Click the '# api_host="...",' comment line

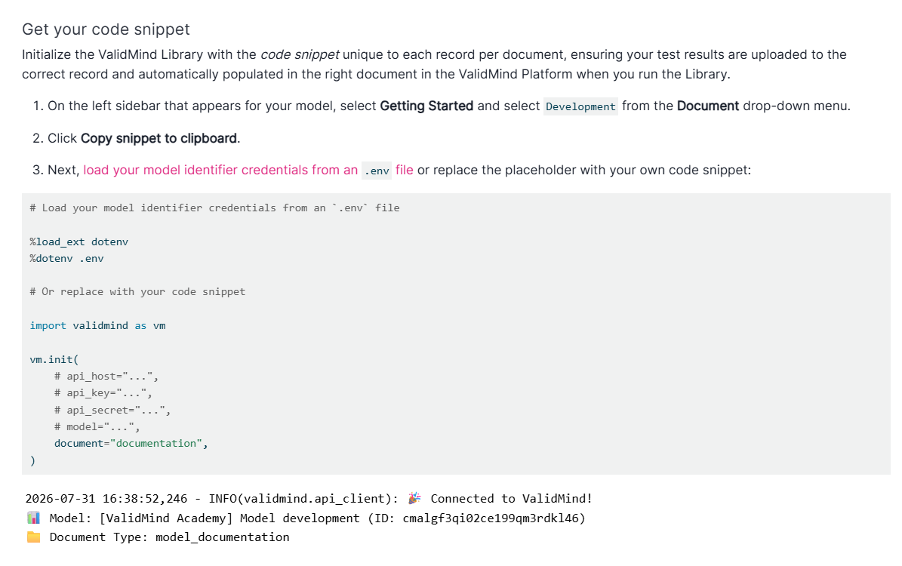[106, 376]
